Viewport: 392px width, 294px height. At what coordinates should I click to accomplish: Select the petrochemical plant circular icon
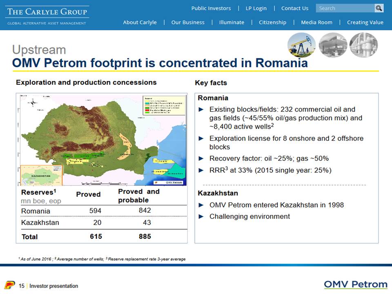(x=363, y=45)
